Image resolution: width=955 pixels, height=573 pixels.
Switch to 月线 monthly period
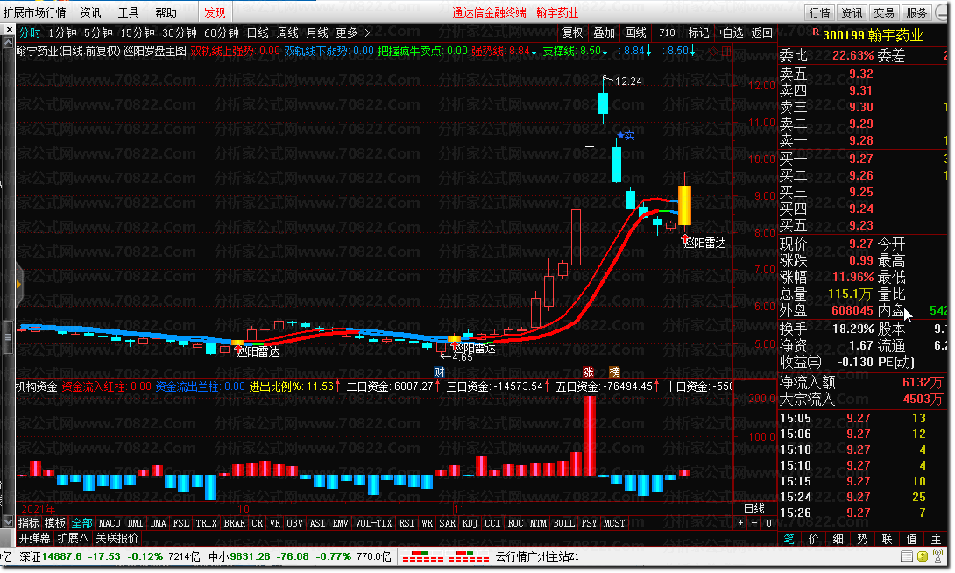tap(317, 32)
